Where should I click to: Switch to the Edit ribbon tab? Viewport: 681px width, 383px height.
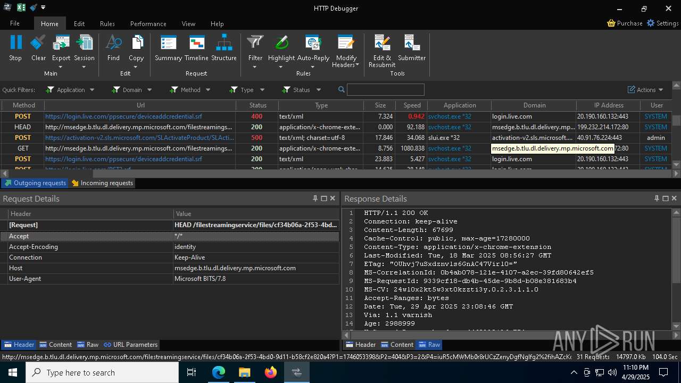(x=79, y=23)
